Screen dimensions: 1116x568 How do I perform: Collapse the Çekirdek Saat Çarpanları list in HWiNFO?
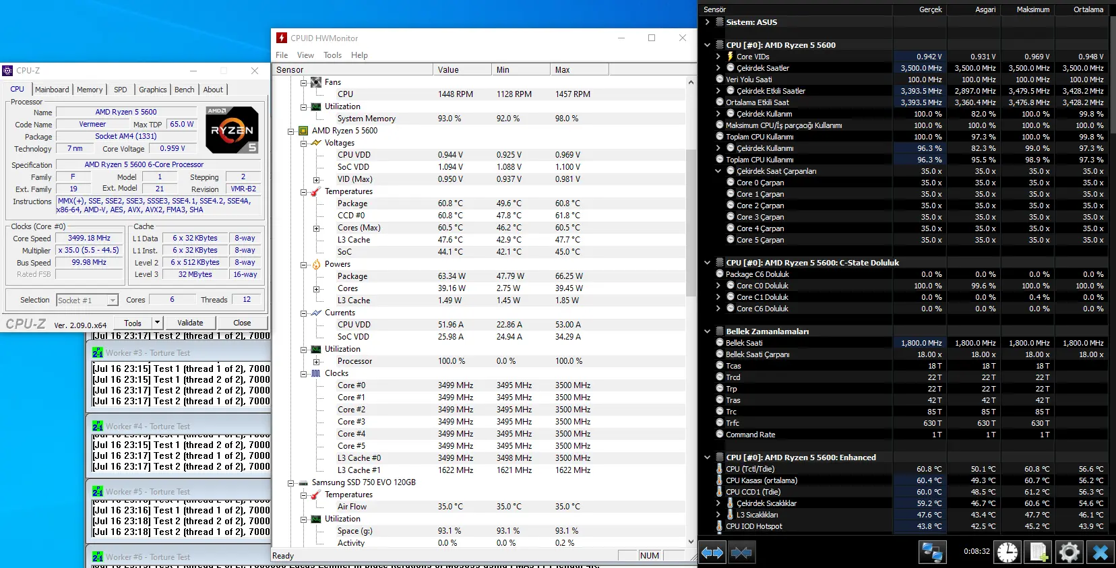tap(718, 171)
